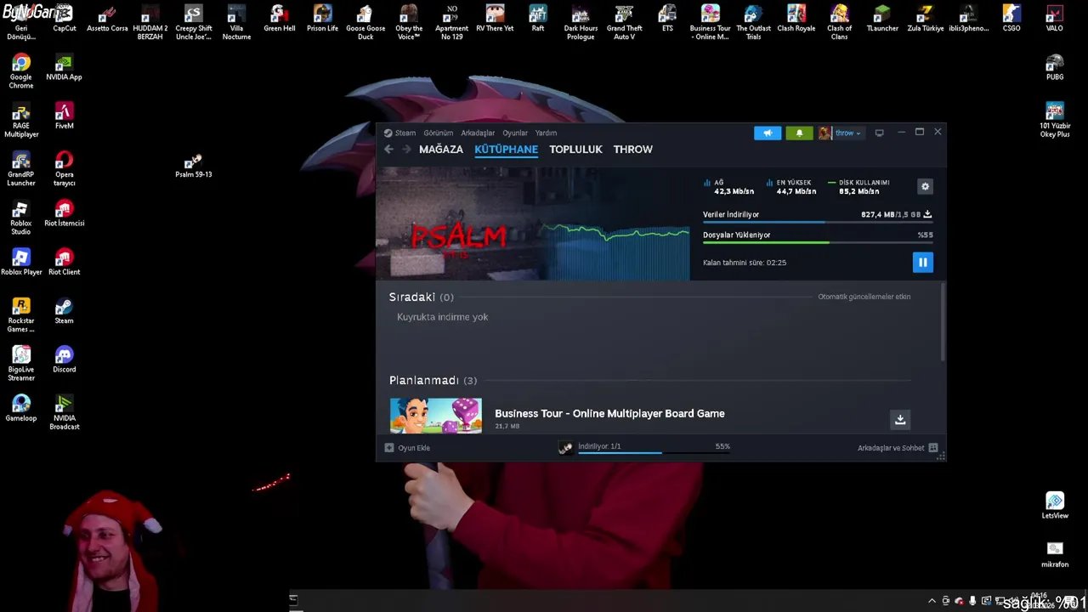Click the Business Tour game title
This screenshot has width=1088, height=612.
pos(609,414)
